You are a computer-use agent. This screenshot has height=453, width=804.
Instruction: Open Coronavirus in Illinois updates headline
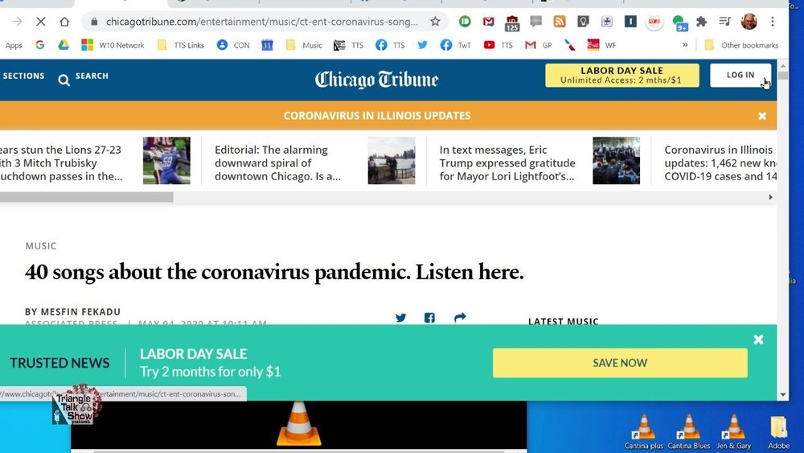click(x=720, y=163)
